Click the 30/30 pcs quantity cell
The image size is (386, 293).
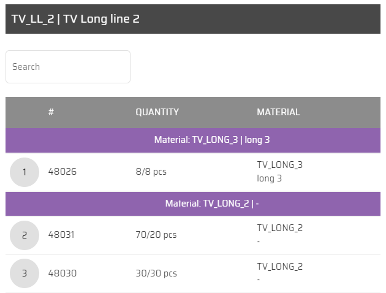tap(156, 273)
